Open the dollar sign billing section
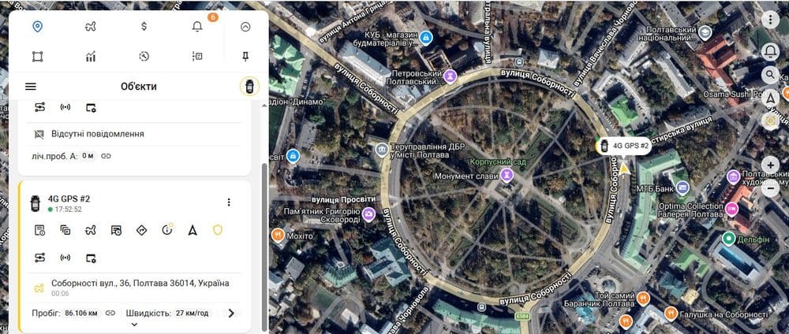 (x=144, y=27)
